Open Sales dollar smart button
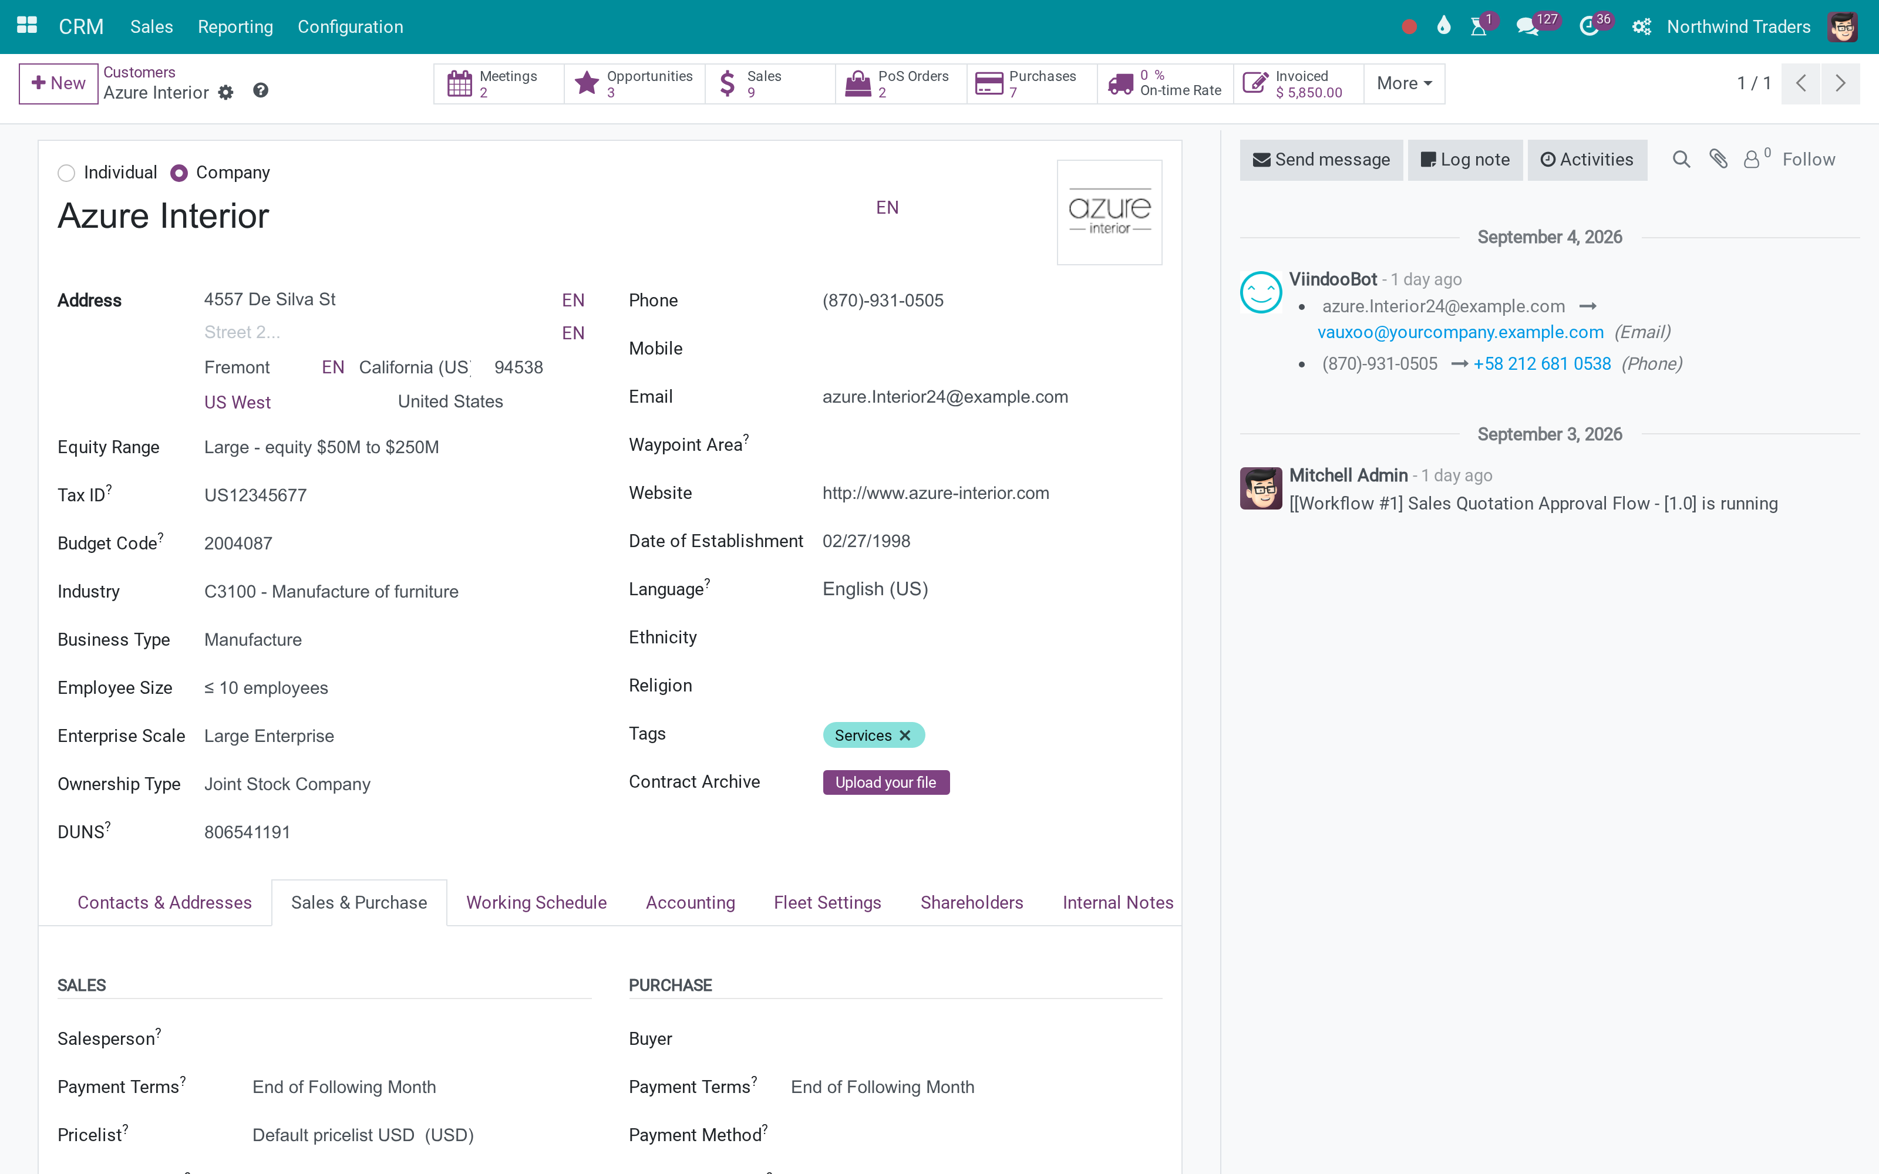This screenshot has height=1174, width=1879. pos(770,84)
